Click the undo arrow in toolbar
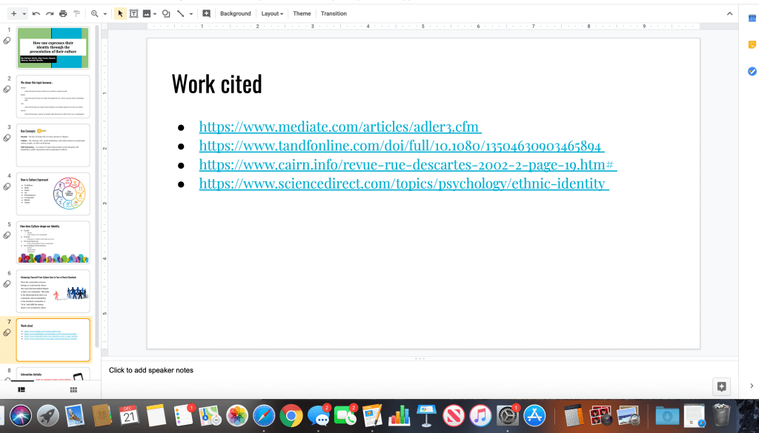 pyautogui.click(x=36, y=13)
